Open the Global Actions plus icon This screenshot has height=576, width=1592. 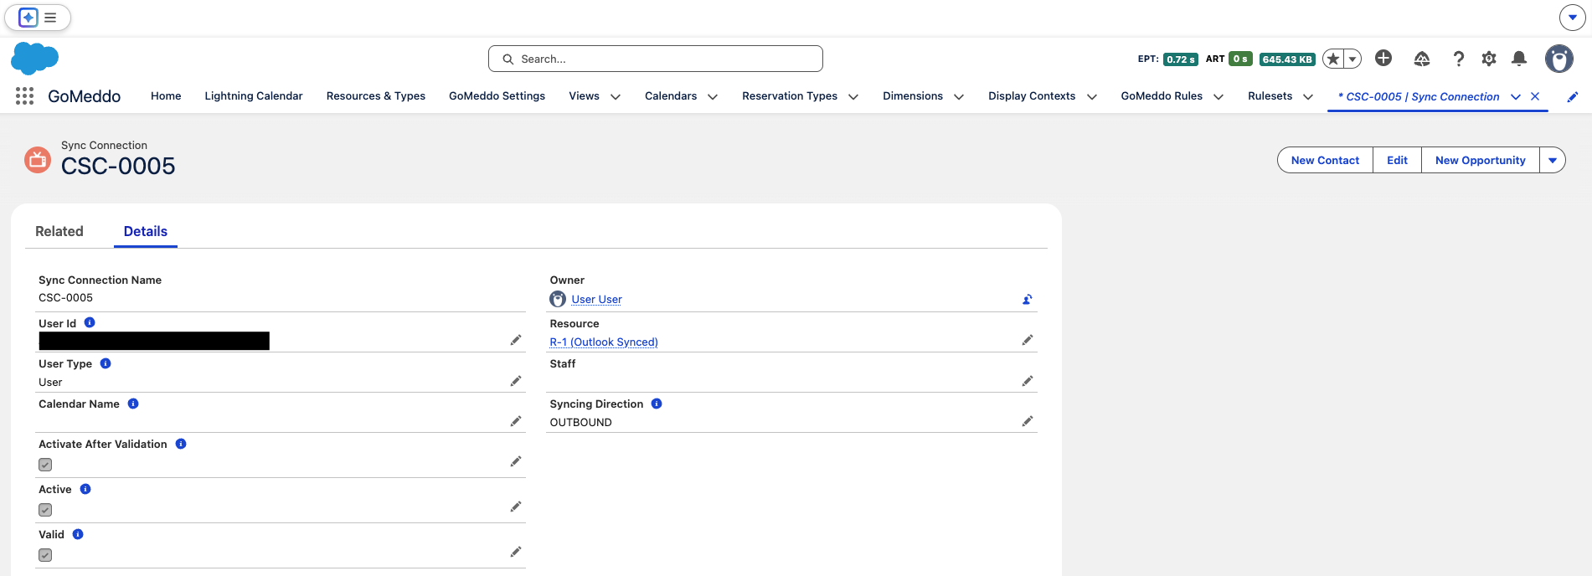[x=1383, y=58]
